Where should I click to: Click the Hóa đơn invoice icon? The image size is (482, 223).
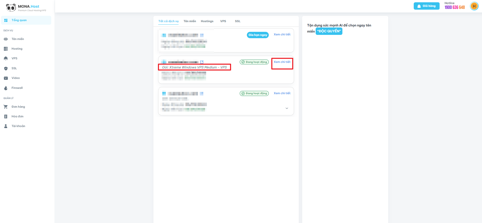6,116
